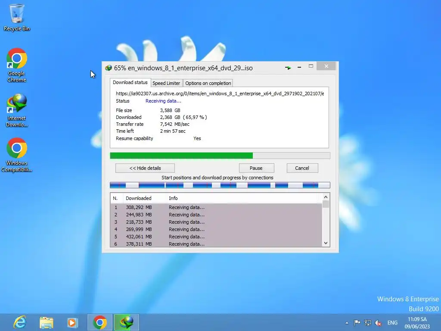Maximize the IDM download dialog
441x331 pixels.
(x=311, y=66)
